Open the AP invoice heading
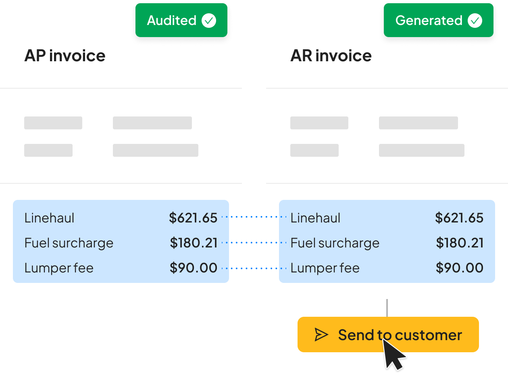Image resolution: width=508 pixels, height=374 pixels. [x=65, y=56]
